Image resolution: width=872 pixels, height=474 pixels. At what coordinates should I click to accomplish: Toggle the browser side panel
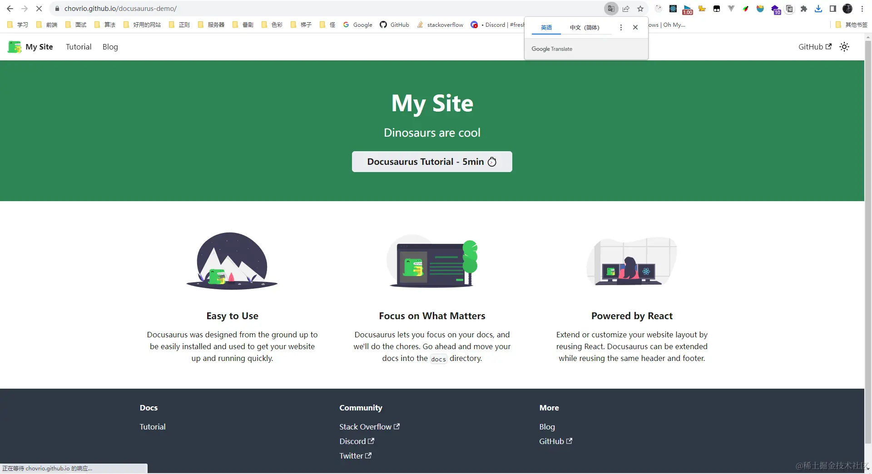[x=833, y=9]
